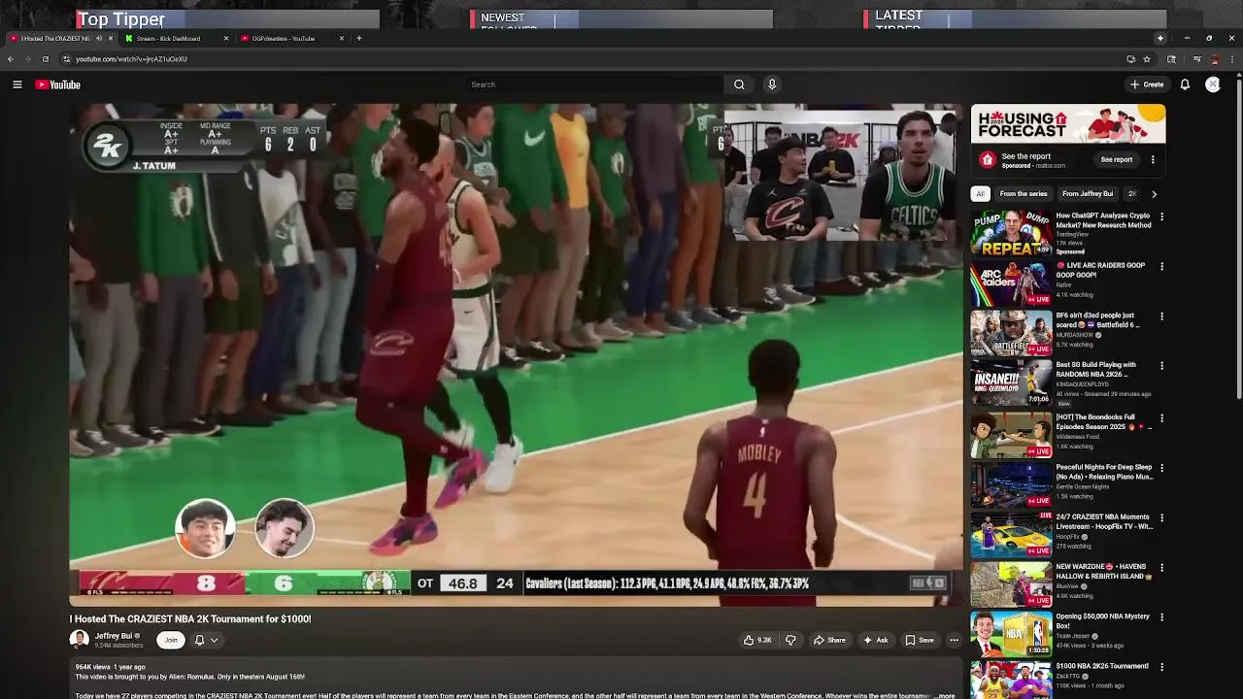Open options for the LIVE ARC RAIDERS video
1243x699 pixels.
pyautogui.click(x=1161, y=266)
